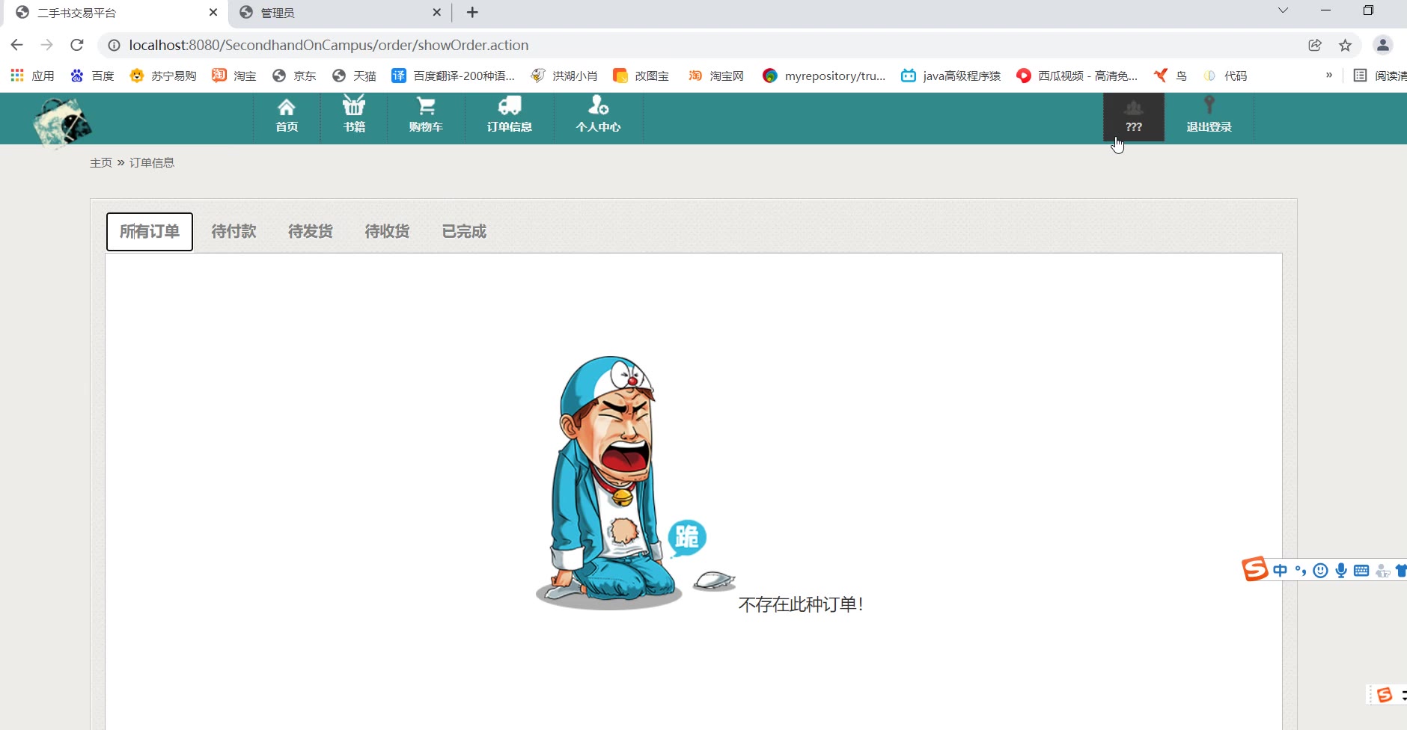Open the 洪湖小肖 bookmark
1407x730 pixels.
564,76
